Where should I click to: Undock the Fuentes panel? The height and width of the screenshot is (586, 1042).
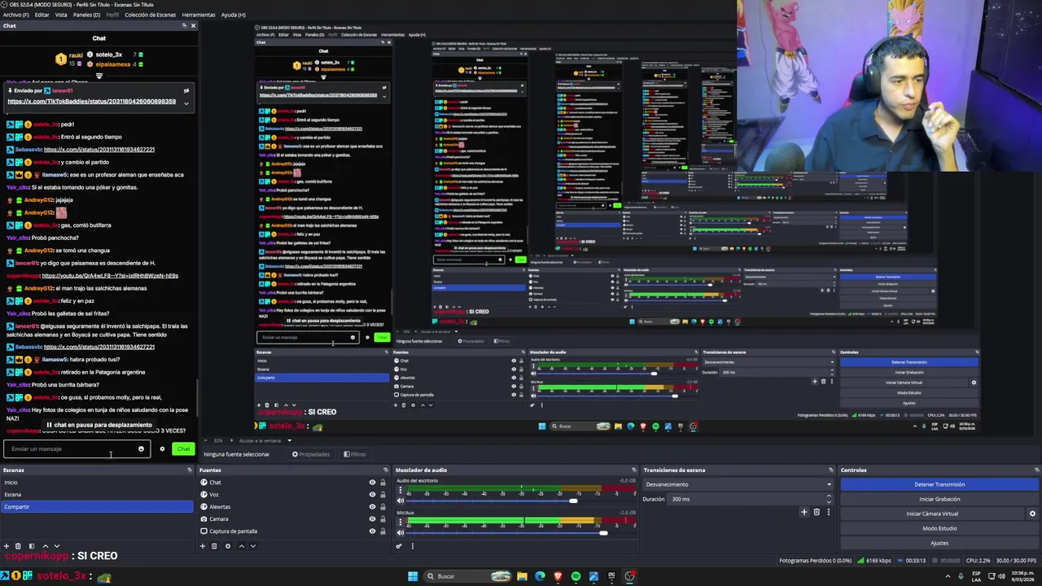coord(386,470)
